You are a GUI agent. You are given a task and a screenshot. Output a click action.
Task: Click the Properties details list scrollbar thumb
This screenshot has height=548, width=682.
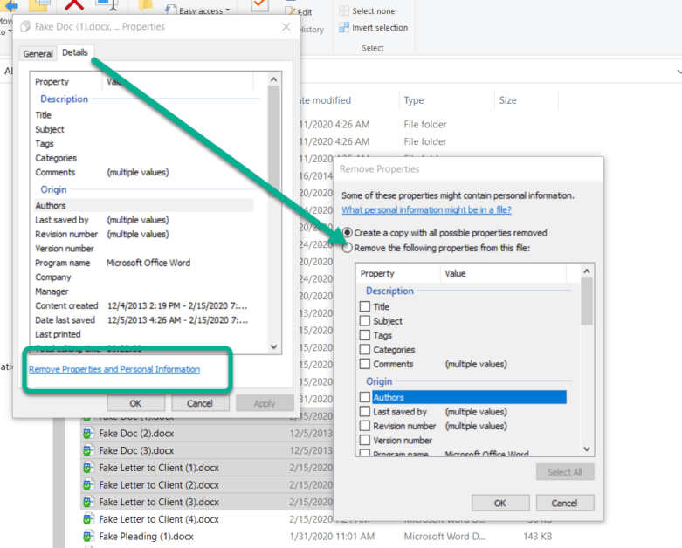[x=273, y=140]
